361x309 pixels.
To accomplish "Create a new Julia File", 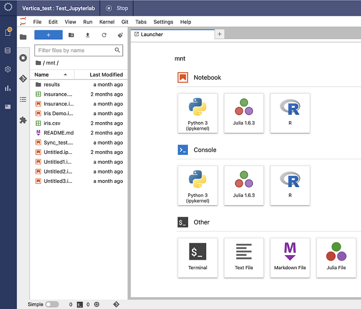I will tap(336, 258).
